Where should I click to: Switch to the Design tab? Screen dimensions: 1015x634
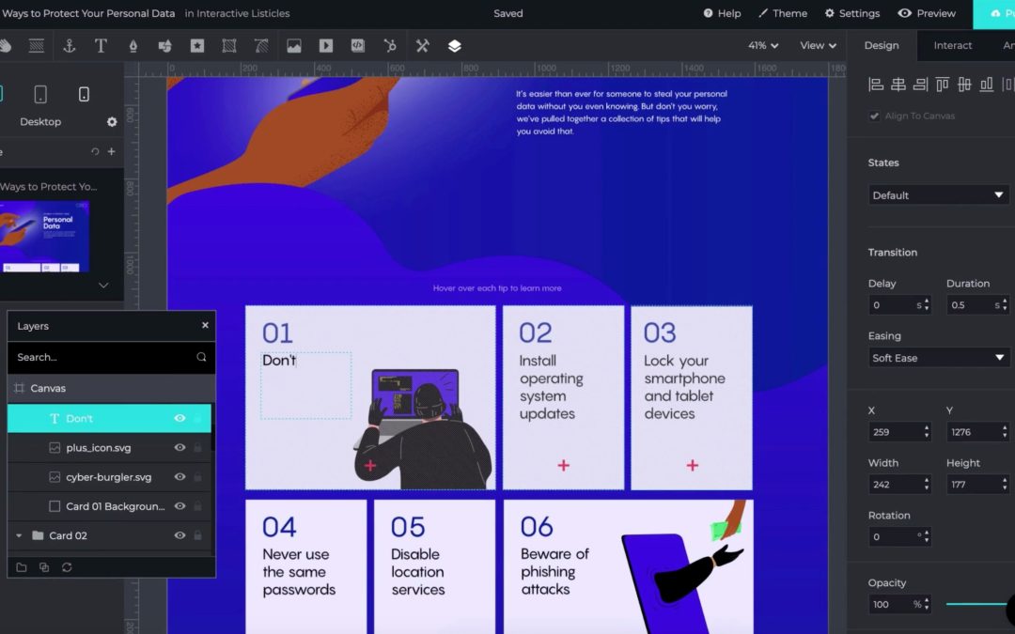pos(881,45)
